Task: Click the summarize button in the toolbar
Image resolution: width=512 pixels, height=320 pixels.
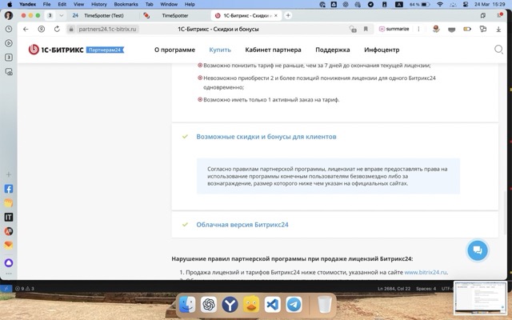Action: pos(394,29)
